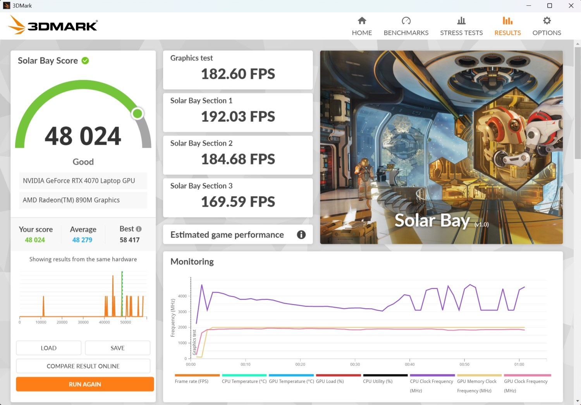Viewport: 581px width, 405px height.
Task: Click the Average score value 48 279
Action: pos(82,240)
